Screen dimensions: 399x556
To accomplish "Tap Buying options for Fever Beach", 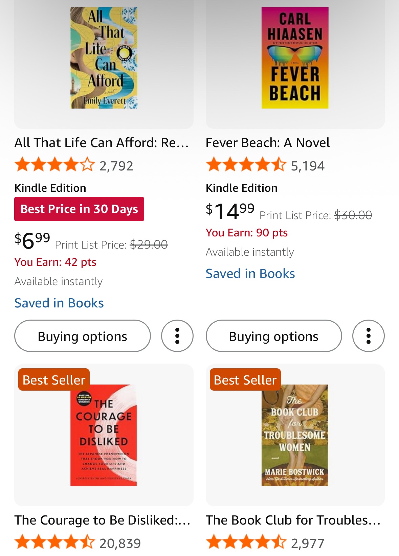I will tap(273, 336).
